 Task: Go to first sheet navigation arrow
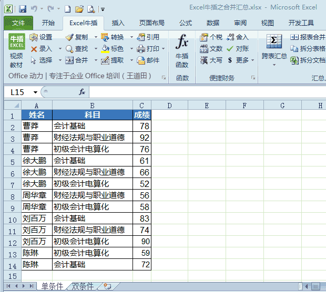click(x=8, y=286)
